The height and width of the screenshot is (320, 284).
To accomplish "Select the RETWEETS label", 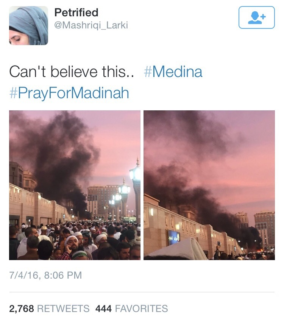I will tap(63, 309).
